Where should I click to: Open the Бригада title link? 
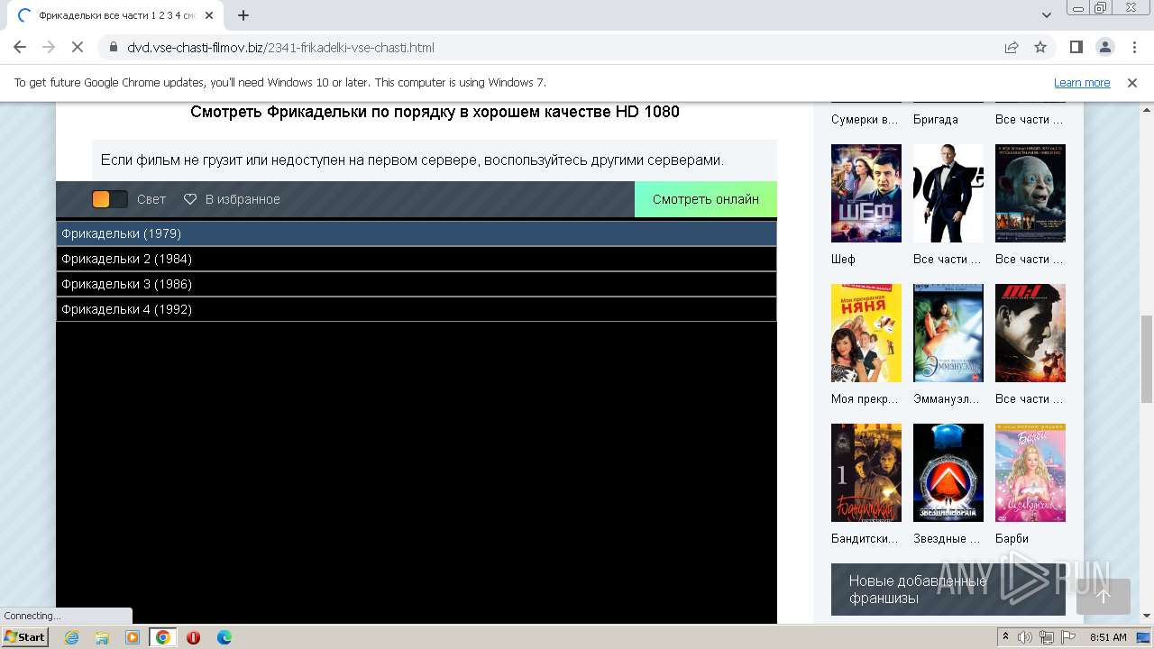936,119
